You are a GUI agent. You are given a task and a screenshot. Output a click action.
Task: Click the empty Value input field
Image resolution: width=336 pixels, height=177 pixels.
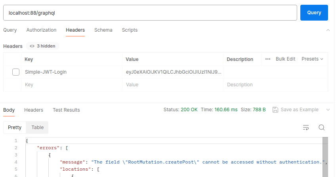click(x=173, y=85)
